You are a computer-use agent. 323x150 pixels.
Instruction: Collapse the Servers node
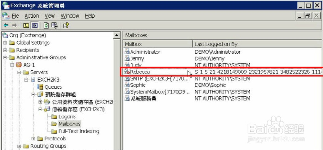coord(19,72)
